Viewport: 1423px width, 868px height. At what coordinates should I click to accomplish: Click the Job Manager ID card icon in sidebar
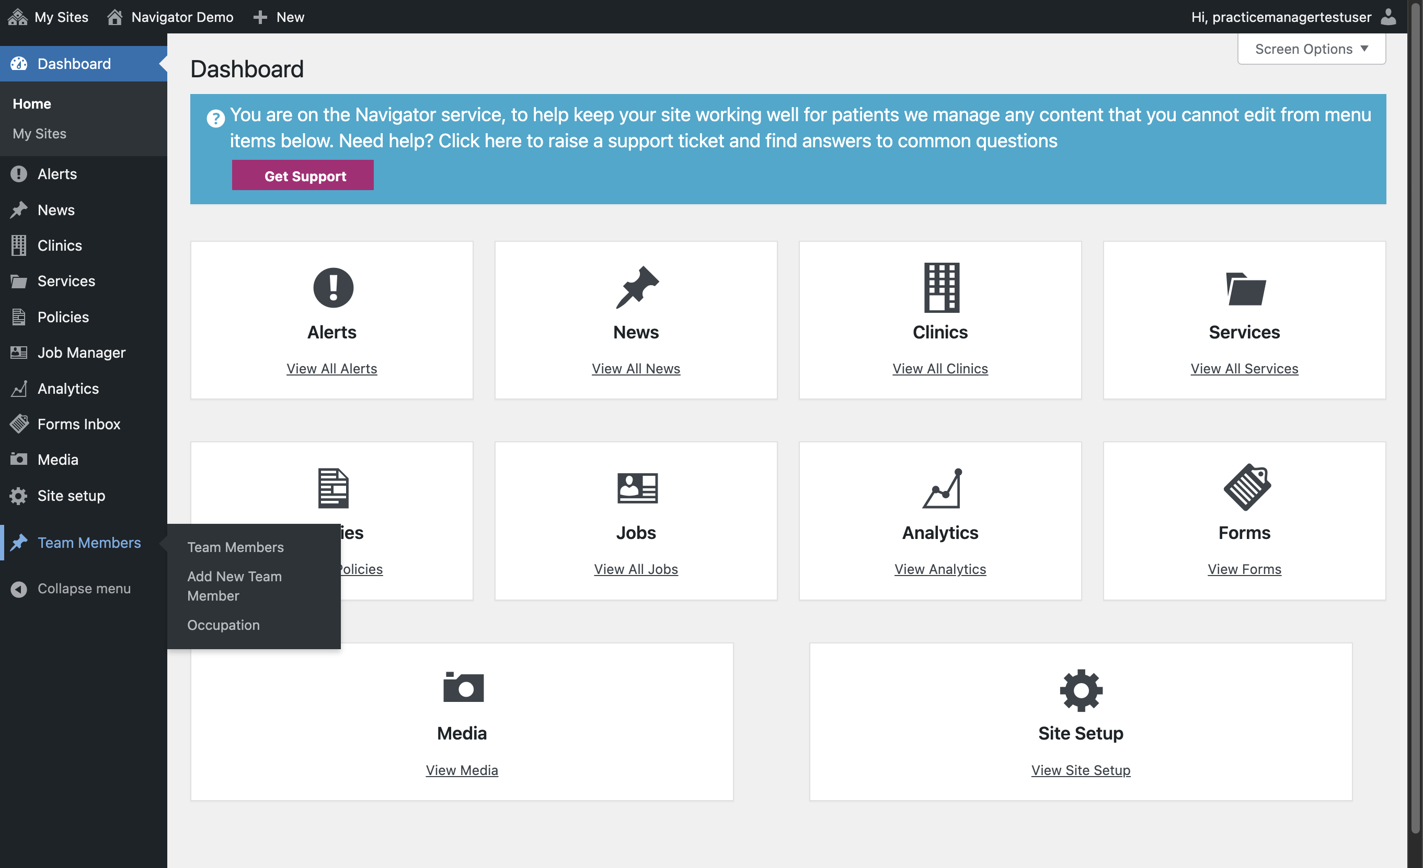coord(18,352)
